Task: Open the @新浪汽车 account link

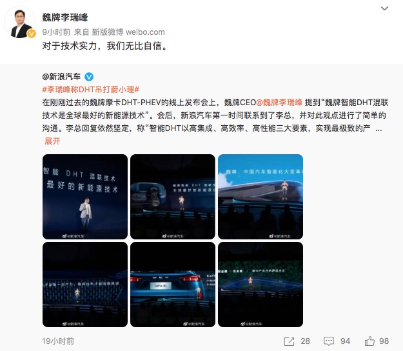Action: coord(61,77)
